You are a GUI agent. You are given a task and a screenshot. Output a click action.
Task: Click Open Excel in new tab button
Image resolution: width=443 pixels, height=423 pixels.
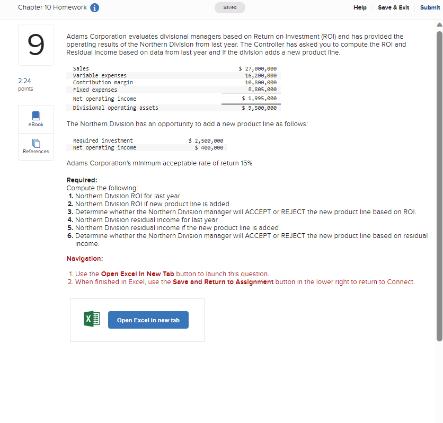pos(148,320)
